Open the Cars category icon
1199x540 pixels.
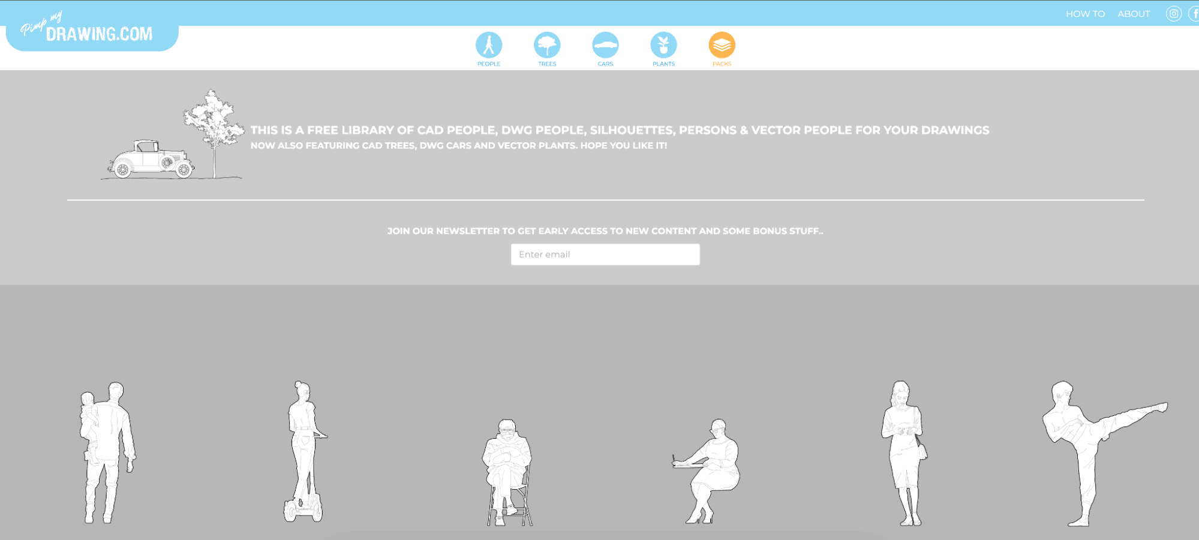click(x=605, y=46)
